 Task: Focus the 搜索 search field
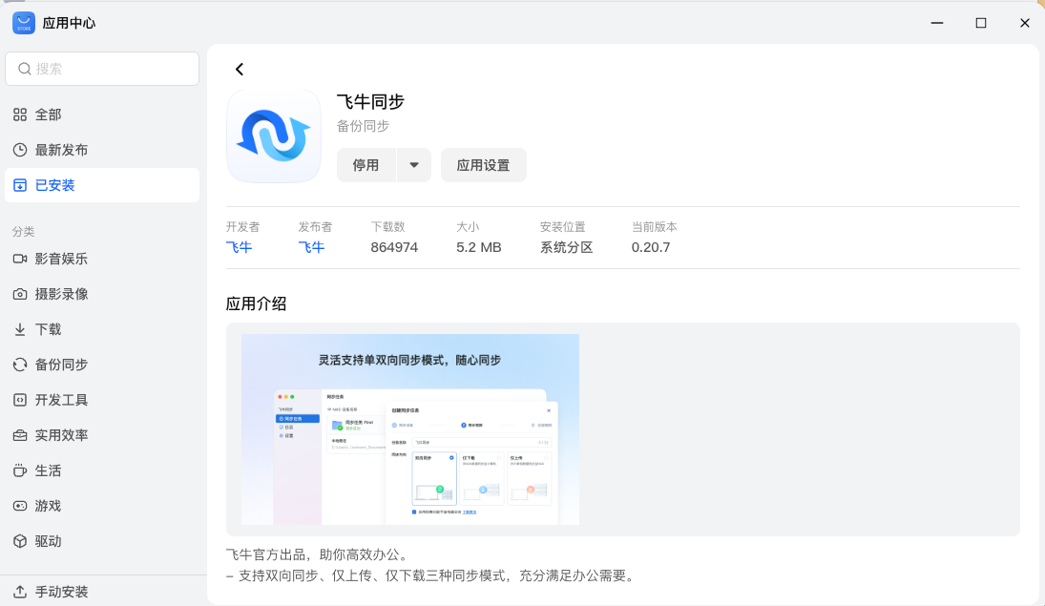102,69
